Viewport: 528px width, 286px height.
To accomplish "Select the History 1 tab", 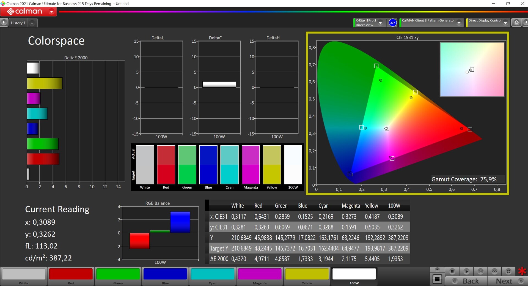I will click(18, 23).
